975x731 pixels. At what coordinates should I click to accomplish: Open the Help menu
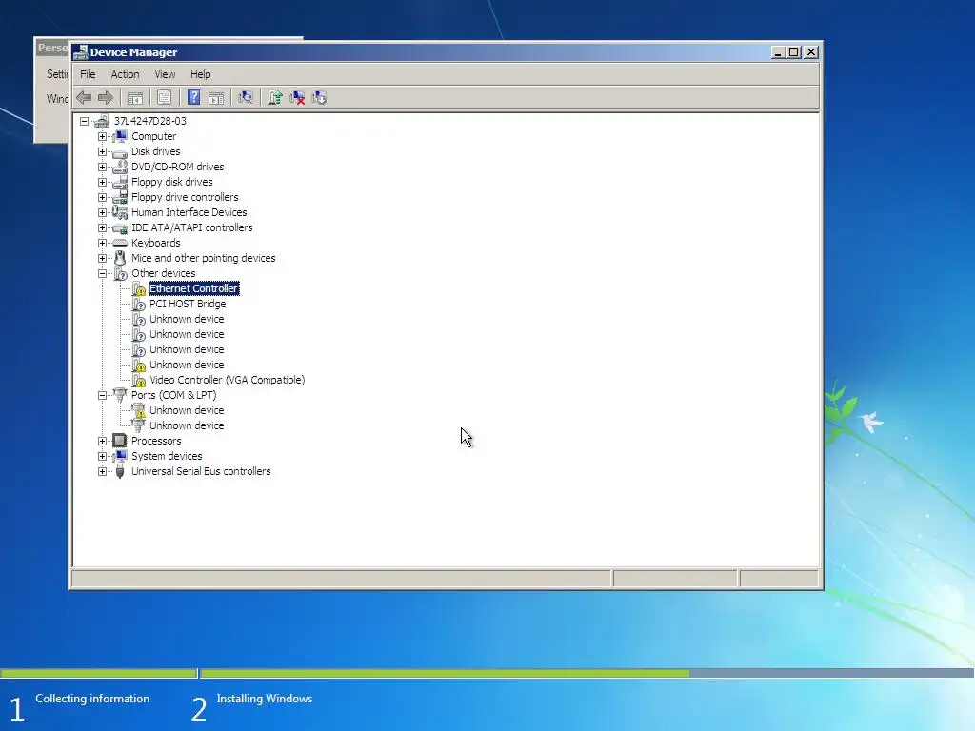click(200, 74)
